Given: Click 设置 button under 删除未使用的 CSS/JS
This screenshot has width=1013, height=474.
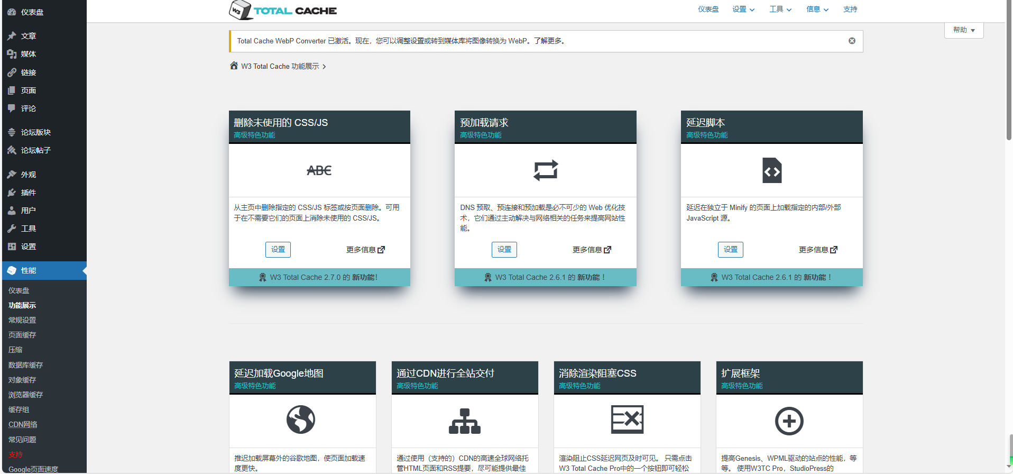Looking at the screenshot, I should [278, 250].
